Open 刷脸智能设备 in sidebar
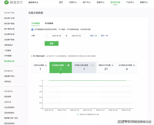 pos(9,61)
